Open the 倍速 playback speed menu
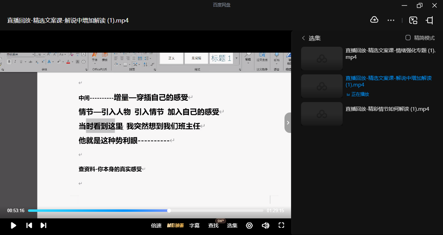Screen dimensions: 443x235 [156, 226]
